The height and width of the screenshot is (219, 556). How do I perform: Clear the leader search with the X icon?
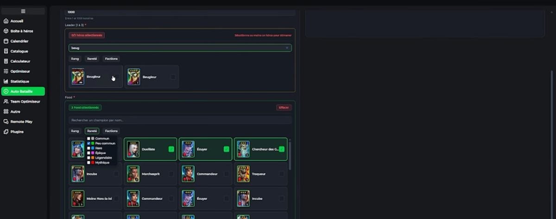[287, 48]
